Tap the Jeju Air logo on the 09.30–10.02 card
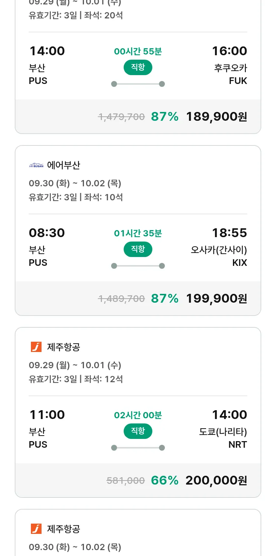The height and width of the screenshot is (556, 276). 36,529
